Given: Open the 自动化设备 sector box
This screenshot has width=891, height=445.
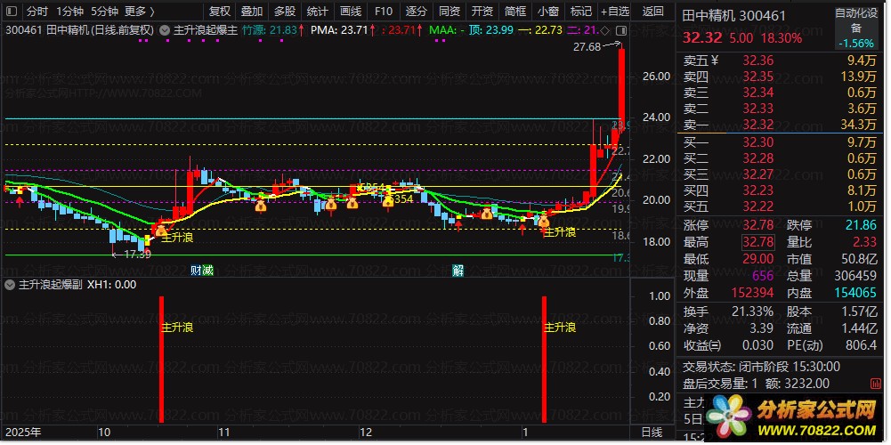Looking at the screenshot, I should point(856,28).
